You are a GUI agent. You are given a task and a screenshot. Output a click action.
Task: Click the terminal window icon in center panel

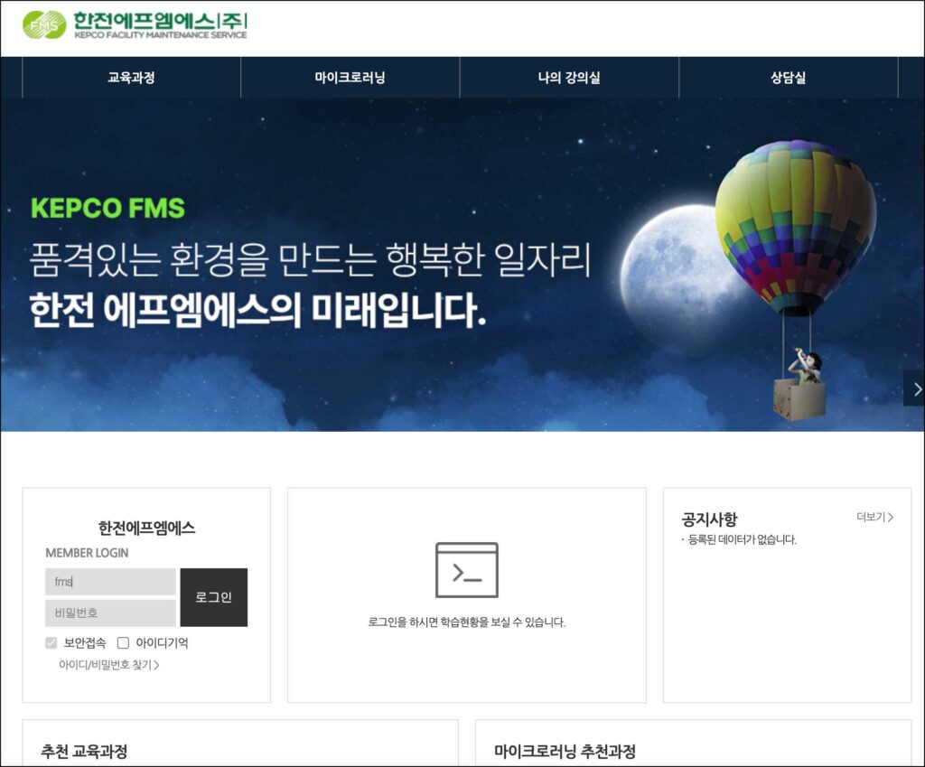[467, 570]
